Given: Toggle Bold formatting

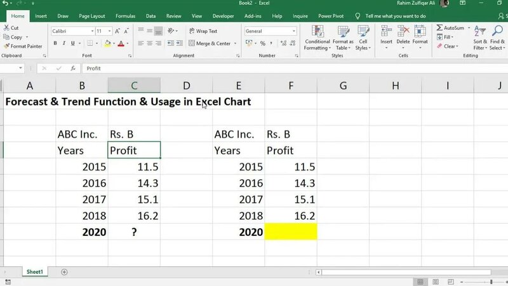Looking at the screenshot, I should (55, 43).
